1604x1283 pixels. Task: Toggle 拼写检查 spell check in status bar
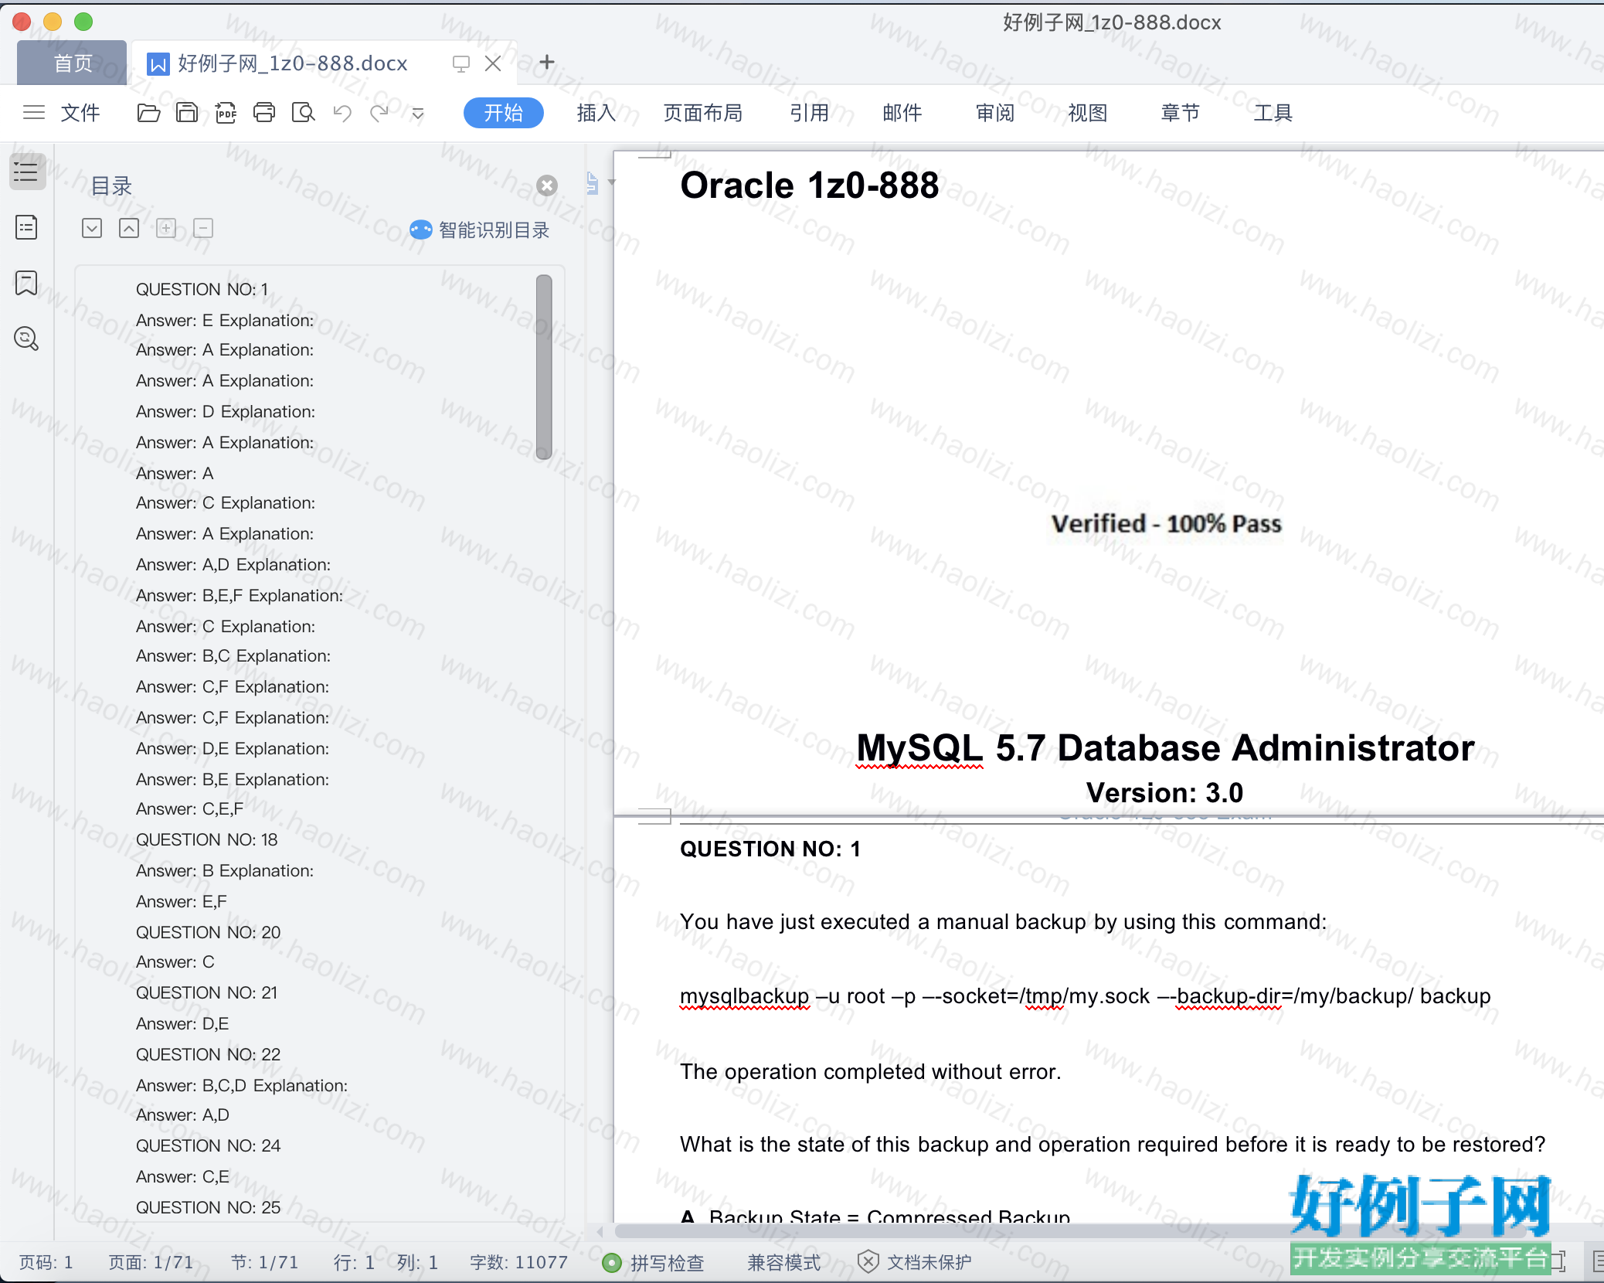(654, 1262)
